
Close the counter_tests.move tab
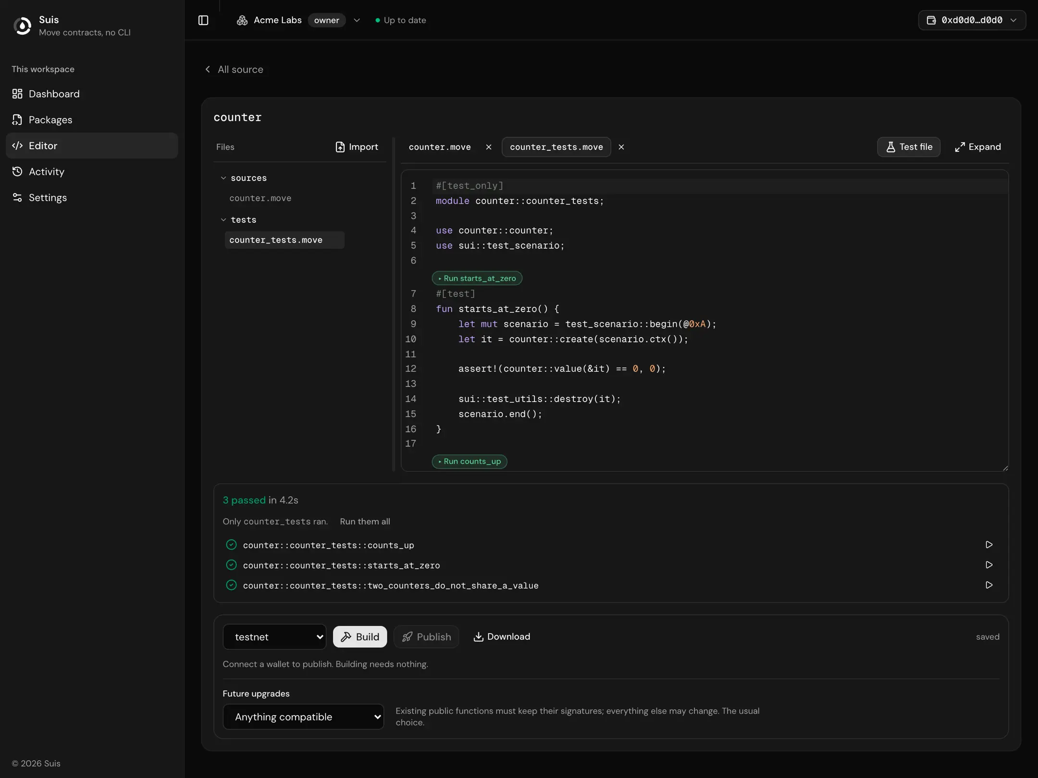(621, 147)
